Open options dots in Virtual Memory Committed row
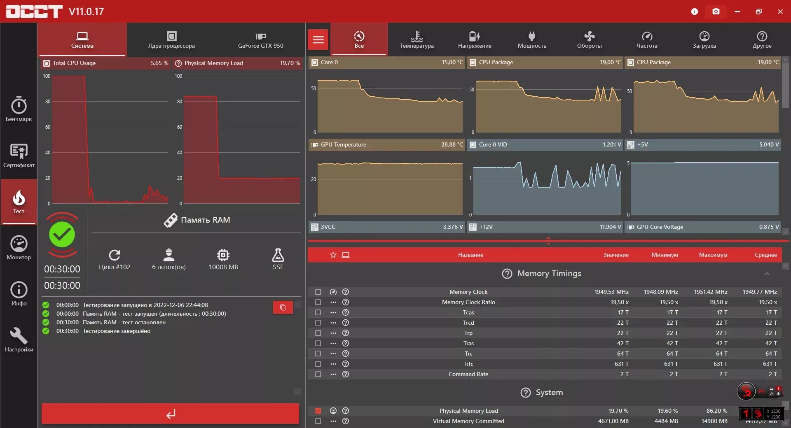 coord(333,421)
